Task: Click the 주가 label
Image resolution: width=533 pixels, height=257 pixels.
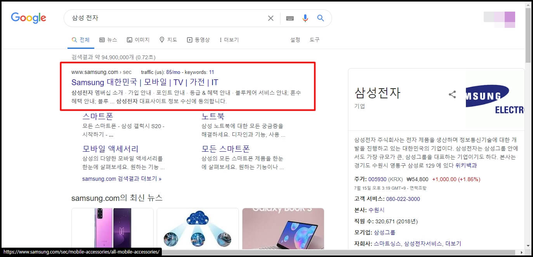Action: click(x=360, y=179)
